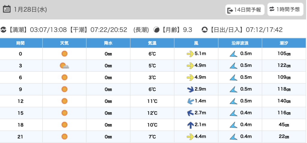Click the wave direction icon at hour 15
The height and width of the screenshot is (143, 307).
coord(233,113)
